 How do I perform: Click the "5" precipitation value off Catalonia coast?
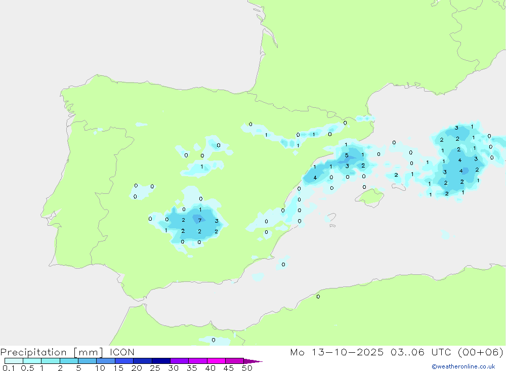(x=347, y=155)
